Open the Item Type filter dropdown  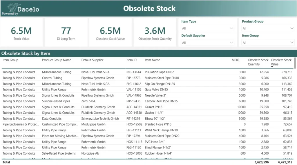click(x=207, y=28)
